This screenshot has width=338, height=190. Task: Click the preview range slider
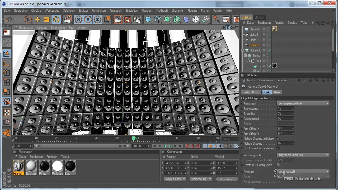[x=82, y=146]
